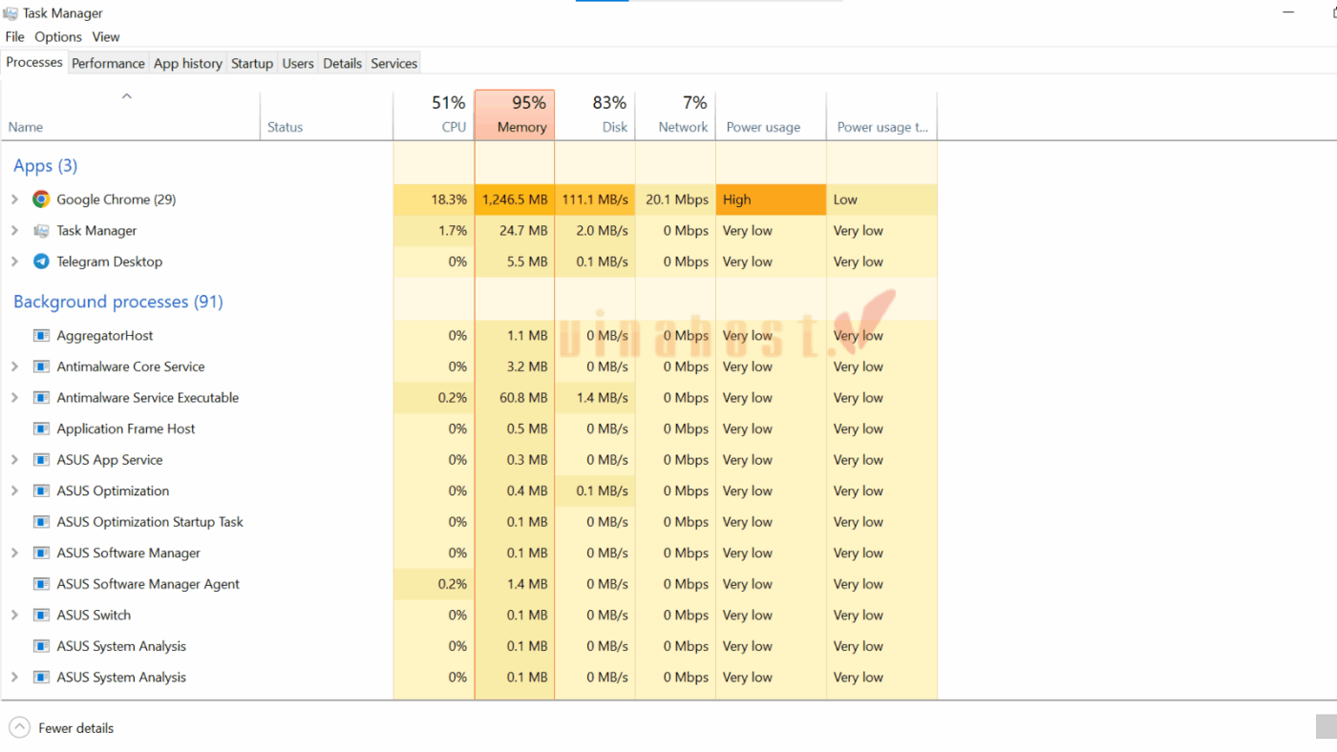Click the ASUS Optimization Startup Task icon
This screenshot has height=752, width=1337.
[41, 522]
